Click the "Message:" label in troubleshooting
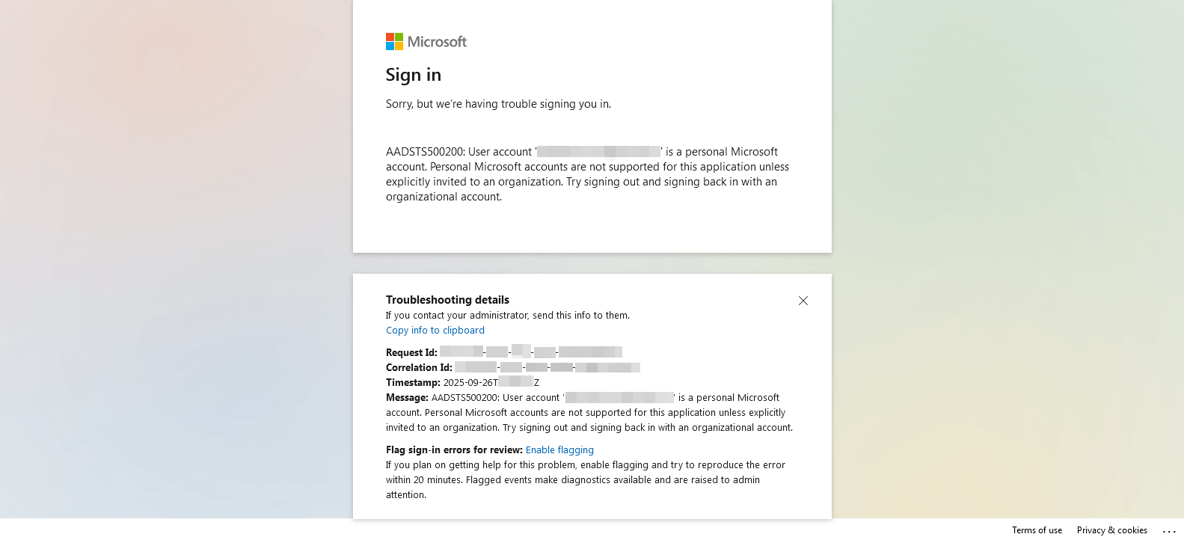This screenshot has width=1184, height=540. click(407, 398)
